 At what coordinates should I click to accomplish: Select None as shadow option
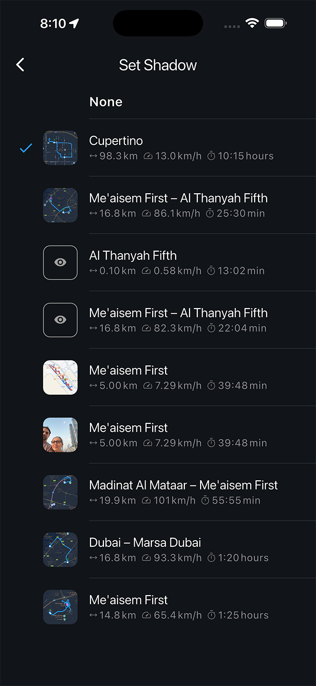[106, 102]
